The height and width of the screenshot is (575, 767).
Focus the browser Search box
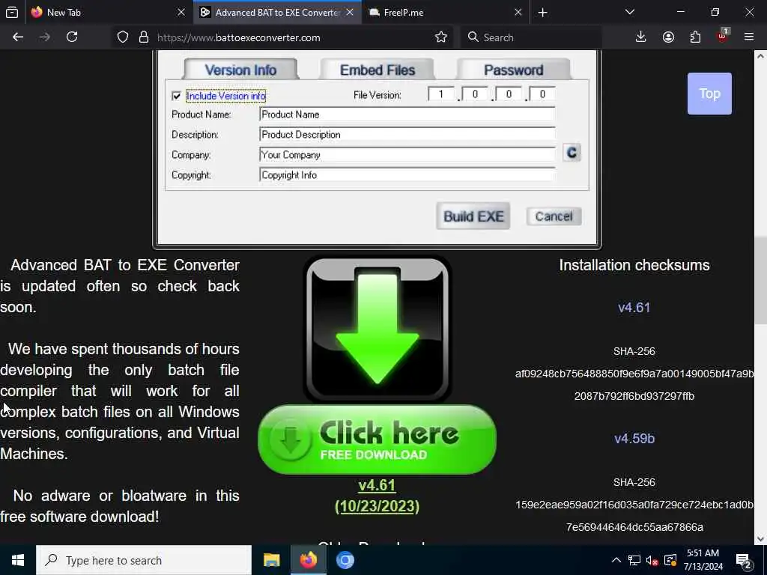tap(531, 37)
